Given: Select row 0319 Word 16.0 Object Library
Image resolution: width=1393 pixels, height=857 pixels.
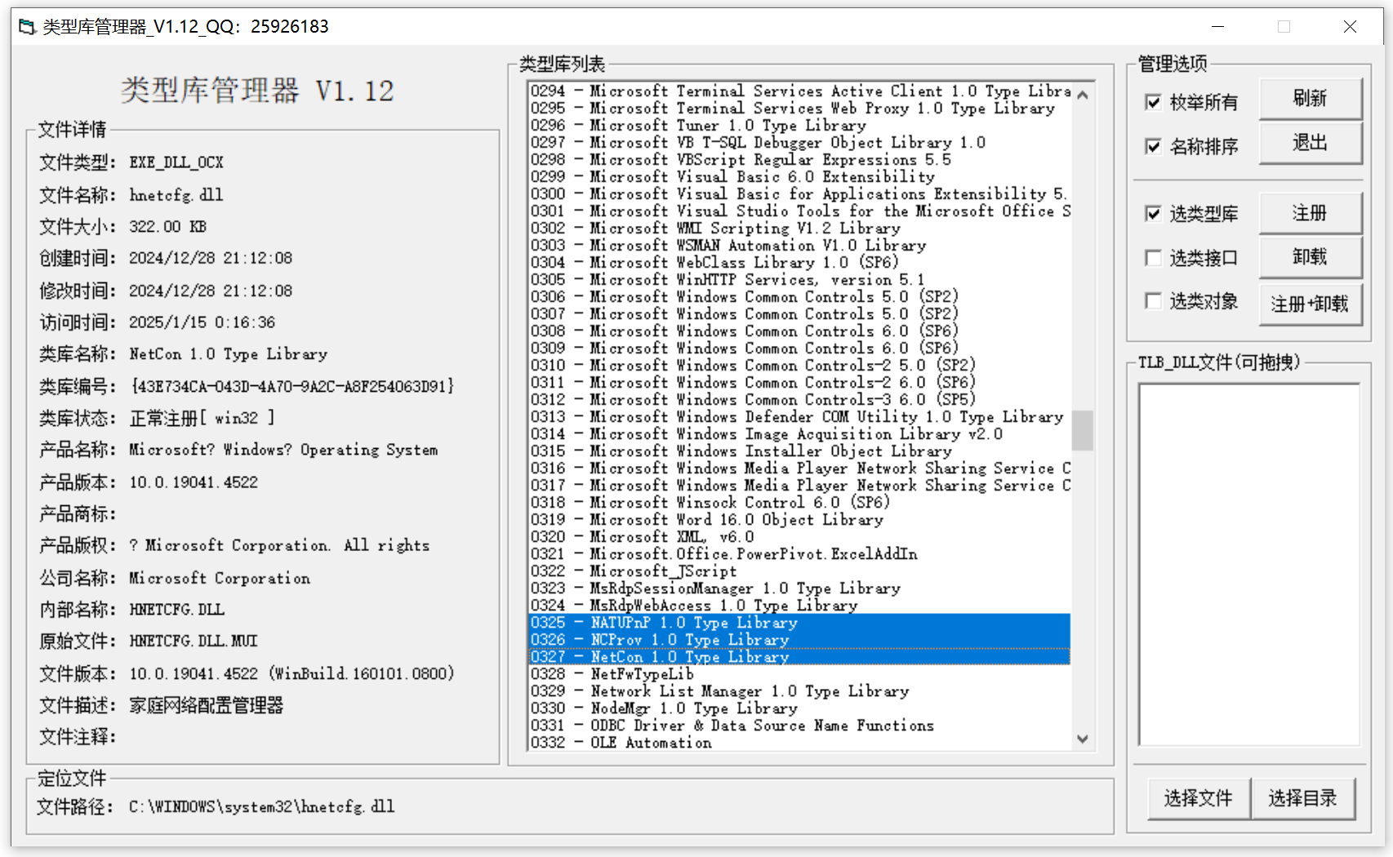Looking at the screenshot, I should coord(799,519).
